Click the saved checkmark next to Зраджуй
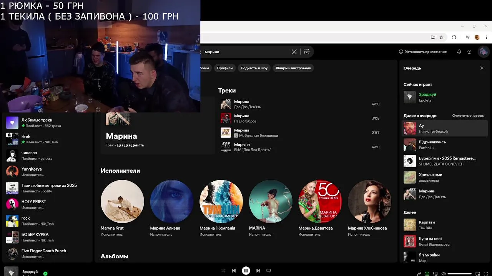Viewport: 492px width, 276px height. (45, 274)
